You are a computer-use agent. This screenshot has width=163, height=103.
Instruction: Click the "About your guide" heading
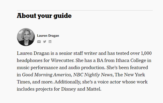click(44, 16)
